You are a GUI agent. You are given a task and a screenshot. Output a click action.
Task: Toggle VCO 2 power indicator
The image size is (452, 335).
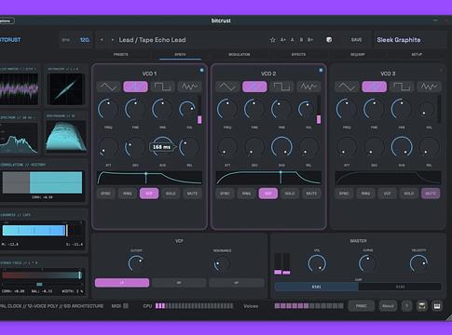point(321,71)
